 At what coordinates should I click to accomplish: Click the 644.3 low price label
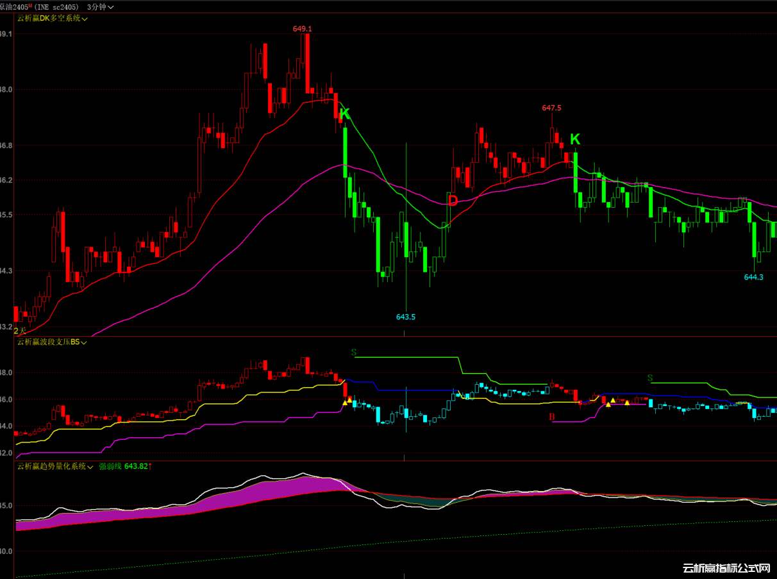[754, 277]
